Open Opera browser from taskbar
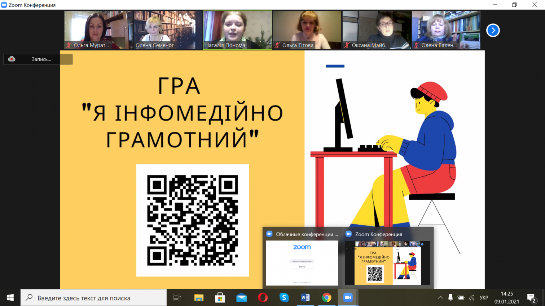The image size is (545, 306). click(263, 298)
